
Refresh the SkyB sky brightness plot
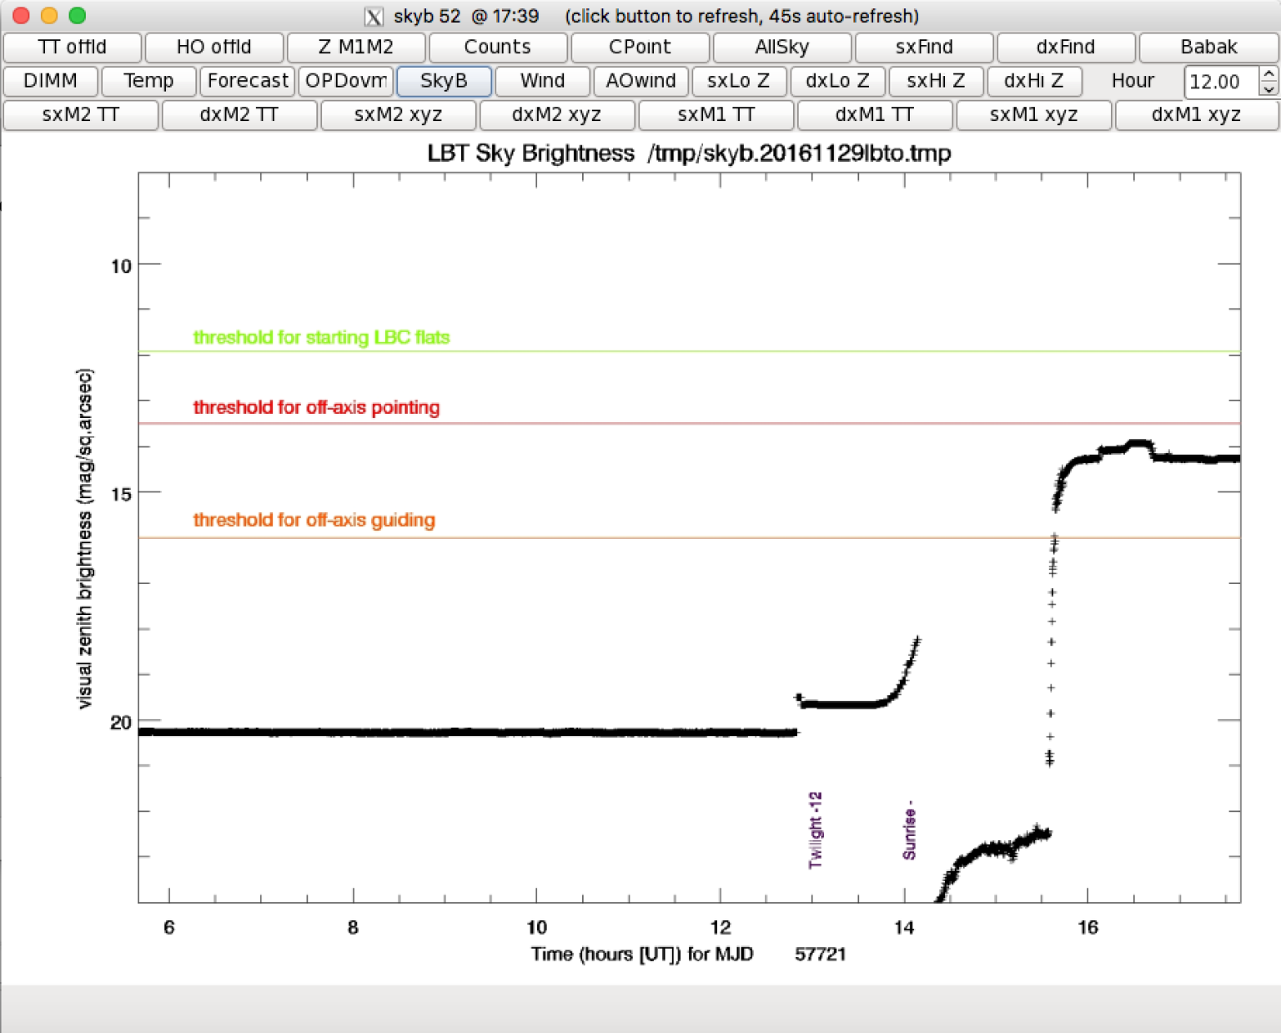click(x=444, y=81)
